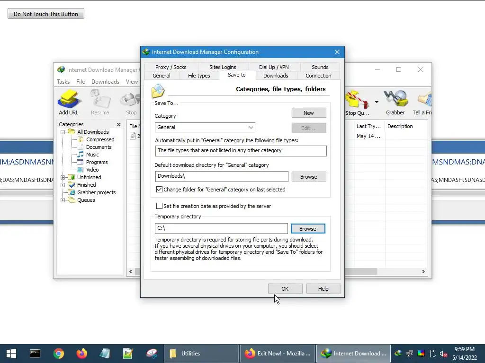Switch to Utilities taskbar window

coord(201,354)
